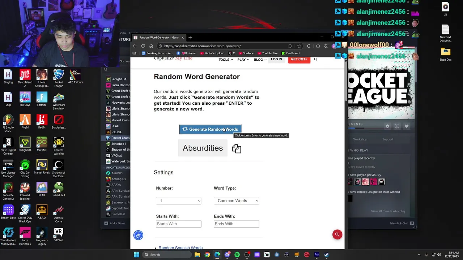The height and width of the screenshot is (260, 463).
Task: Open split screen view icon
Action: [318, 46]
